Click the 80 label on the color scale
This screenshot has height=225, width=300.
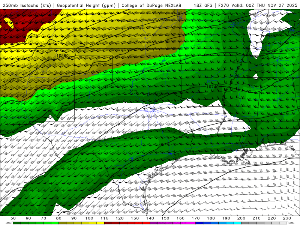[x=59, y=218]
